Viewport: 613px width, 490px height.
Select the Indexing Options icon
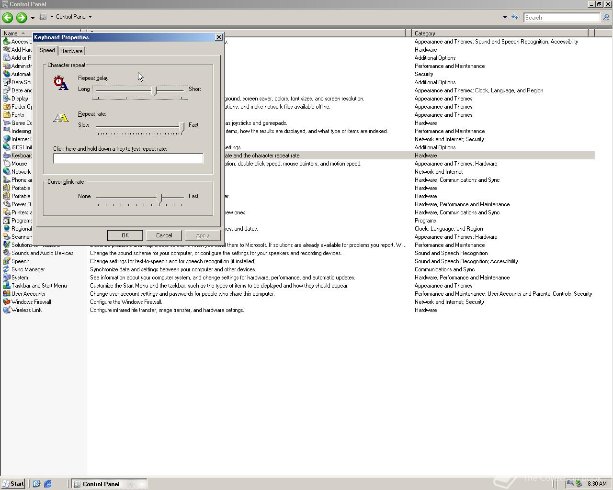coord(6,131)
